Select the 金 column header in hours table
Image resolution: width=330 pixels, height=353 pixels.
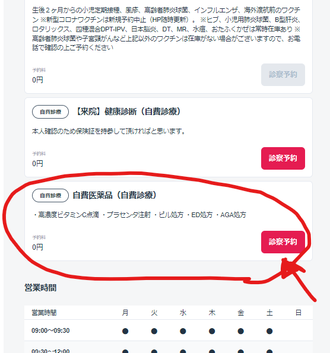pyautogui.click(x=240, y=313)
